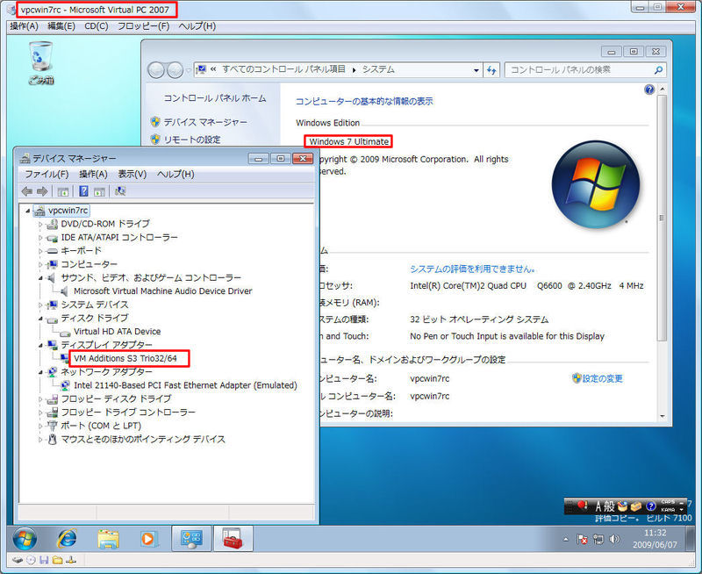Screen dimensions: 702x574
Task: Scan for hardware changes in Device Manager
Action: [120, 191]
